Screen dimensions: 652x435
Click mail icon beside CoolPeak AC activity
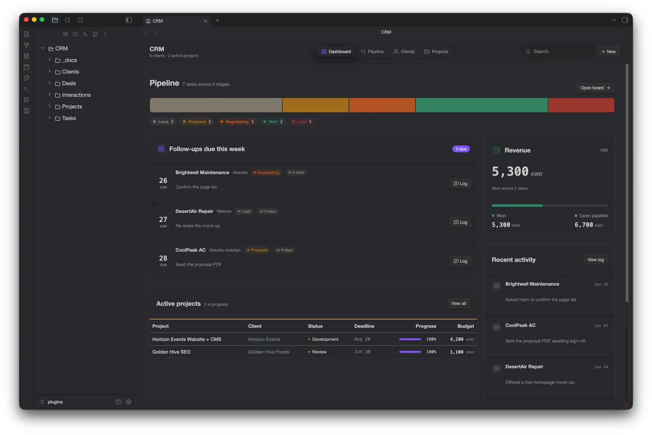point(496,327)
